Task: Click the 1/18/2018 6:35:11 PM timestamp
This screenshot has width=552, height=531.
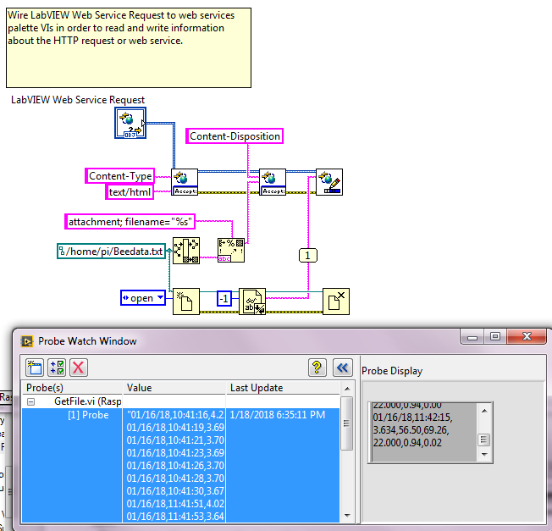Action: (x=278, y=415)
